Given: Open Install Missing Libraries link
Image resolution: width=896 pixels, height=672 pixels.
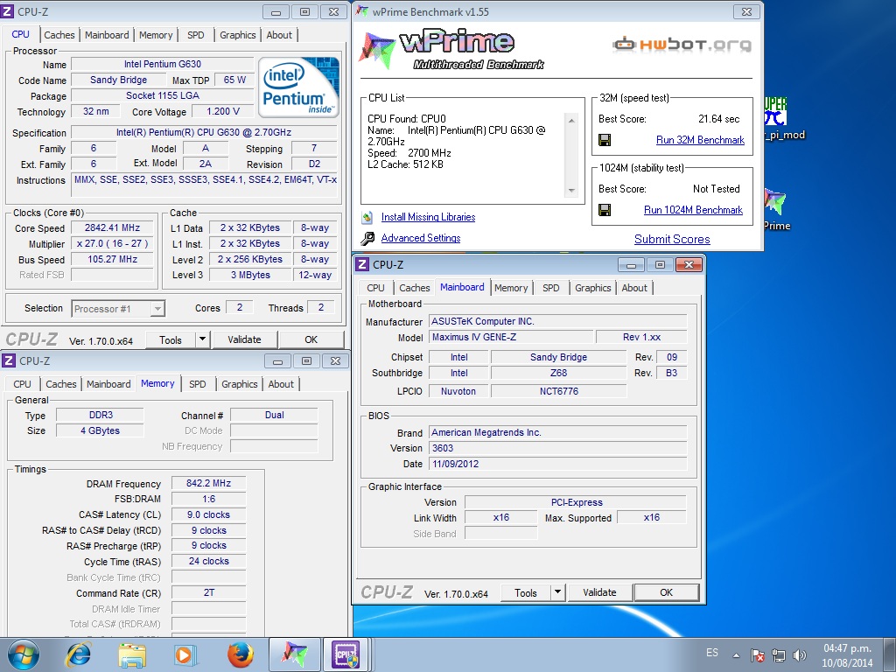Looking at the screenshot, I should tap(428, 217).
